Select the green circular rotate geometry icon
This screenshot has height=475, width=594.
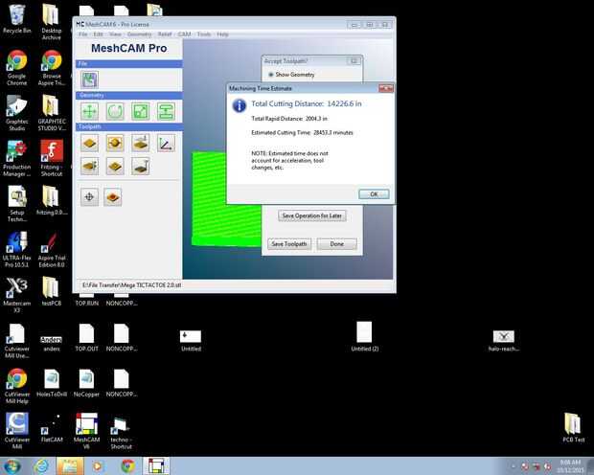(x=115, y=112)
